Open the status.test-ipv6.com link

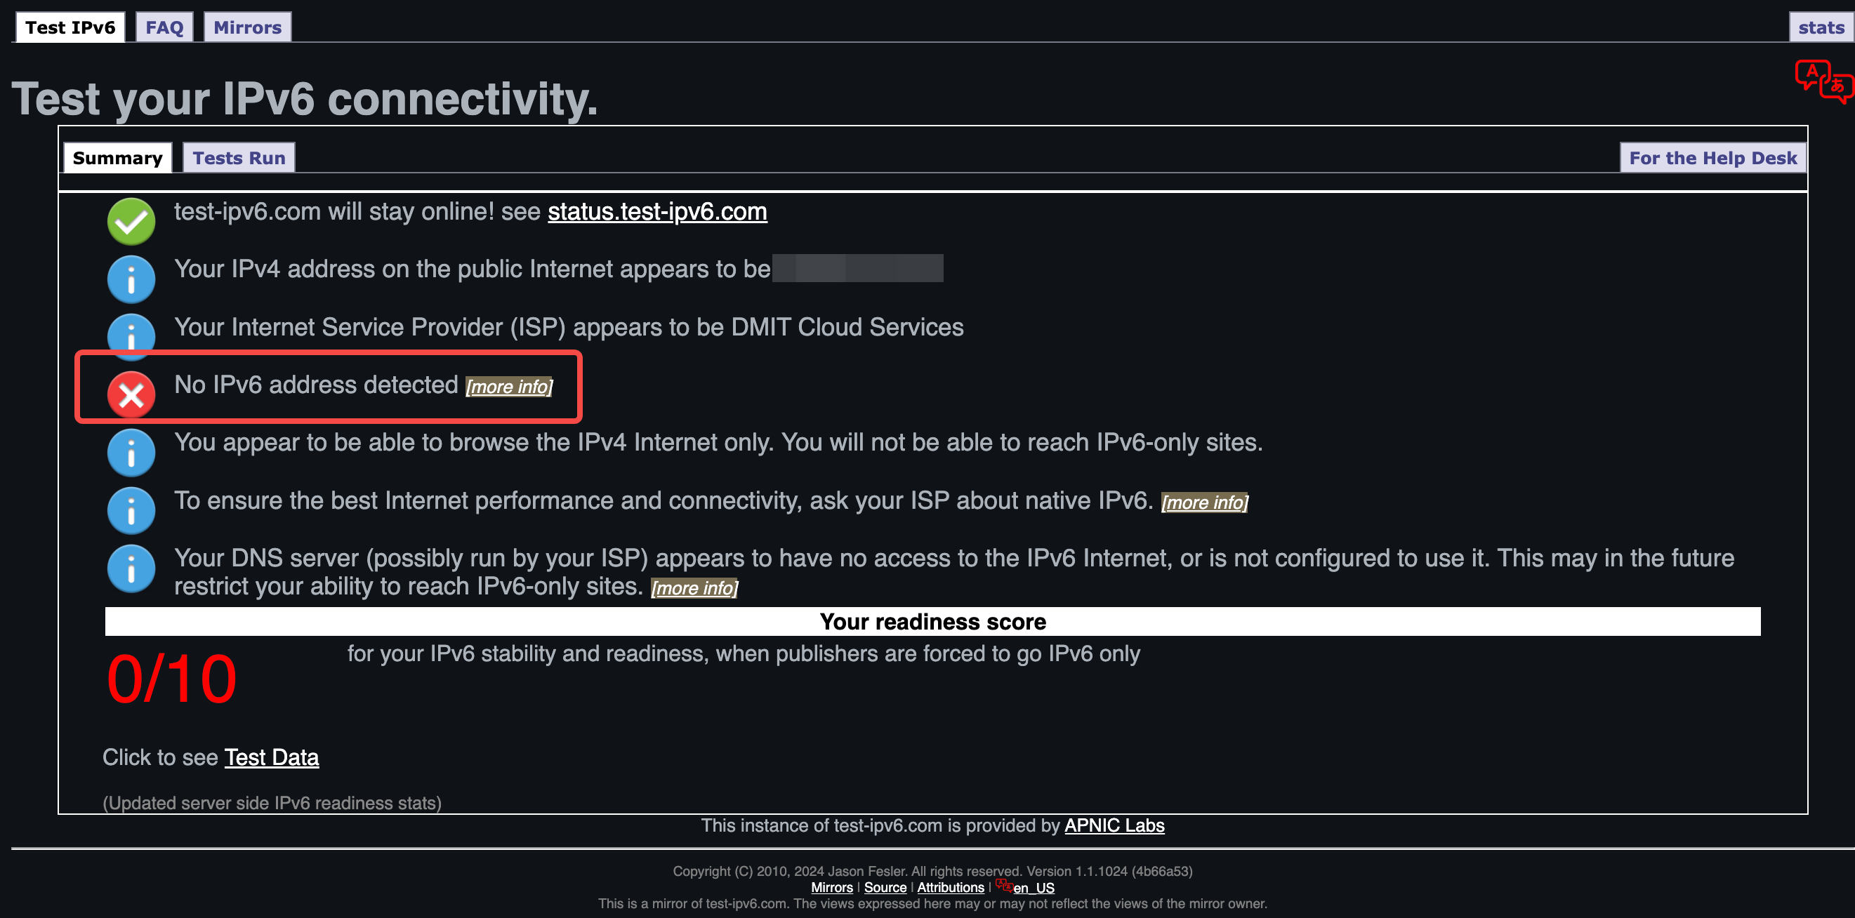pos(656,212)
